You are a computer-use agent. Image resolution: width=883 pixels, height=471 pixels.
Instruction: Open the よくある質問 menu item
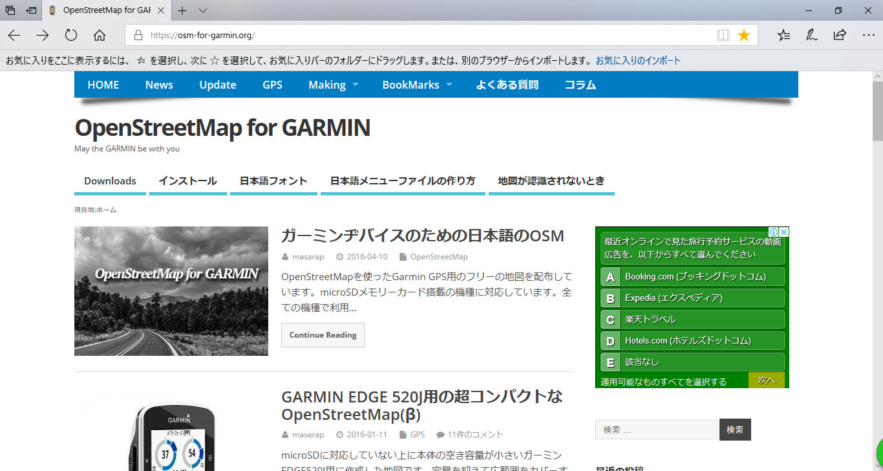507,85
